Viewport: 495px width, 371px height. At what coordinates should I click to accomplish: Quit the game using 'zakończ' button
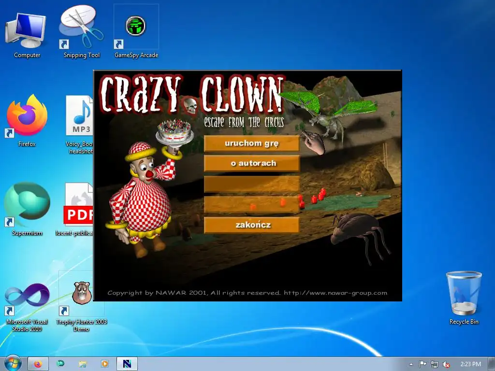(251, 225)
